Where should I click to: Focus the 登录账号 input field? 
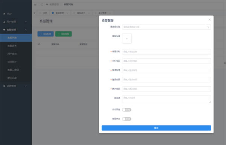(x=166, y=70)
